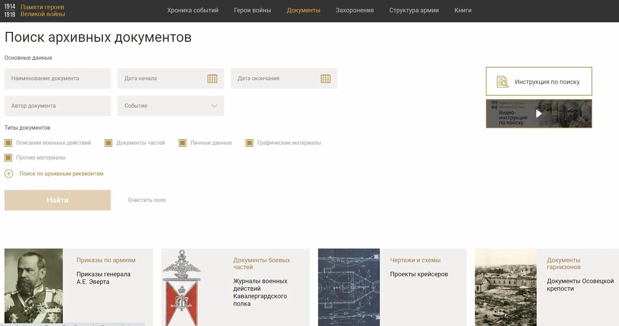This screenshot has width=619, height=326.
Task: Focus the 'Автор документа' input field
Action: point(58,106)
